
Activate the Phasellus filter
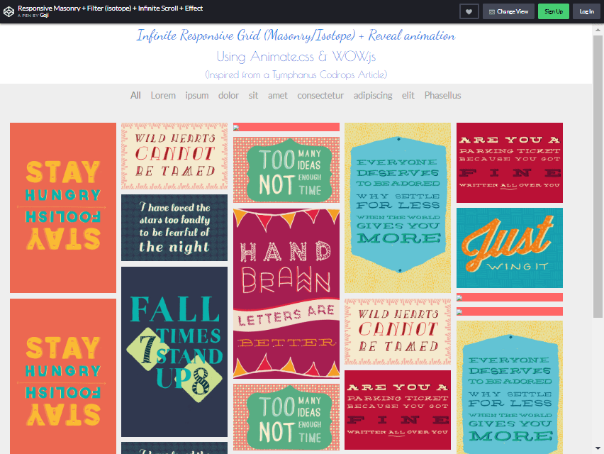(442, 95)
